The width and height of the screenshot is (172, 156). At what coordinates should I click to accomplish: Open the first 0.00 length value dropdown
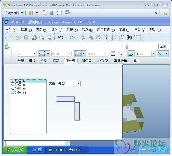69,54
